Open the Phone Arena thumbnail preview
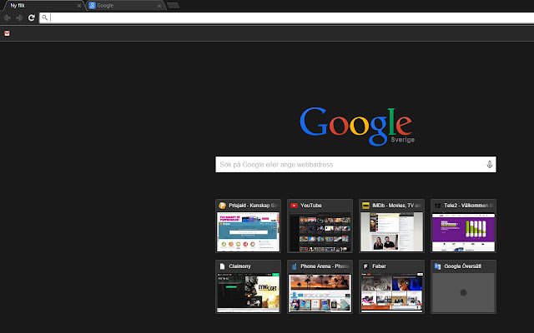 (320, 292)
